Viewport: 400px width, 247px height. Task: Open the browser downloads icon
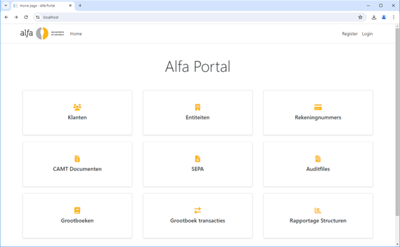(x=374, y=17)
